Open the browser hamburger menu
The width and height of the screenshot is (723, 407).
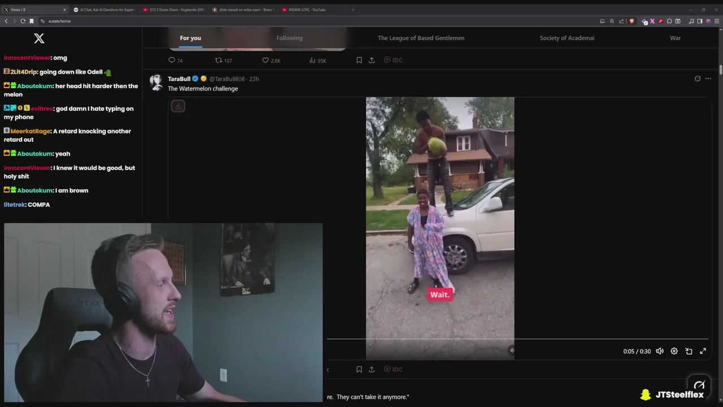tap(716, 21)
